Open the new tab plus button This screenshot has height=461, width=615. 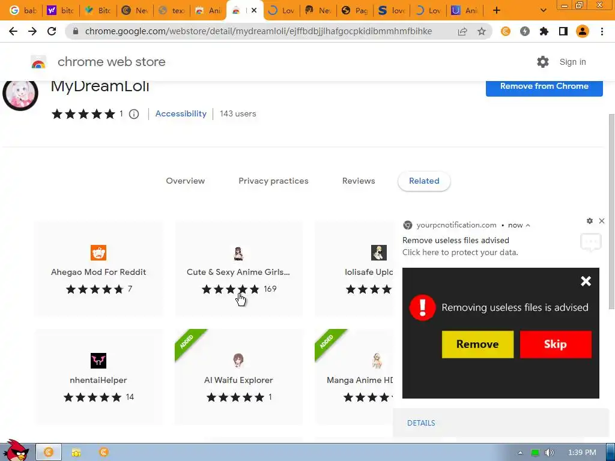[x=497, y=10]
